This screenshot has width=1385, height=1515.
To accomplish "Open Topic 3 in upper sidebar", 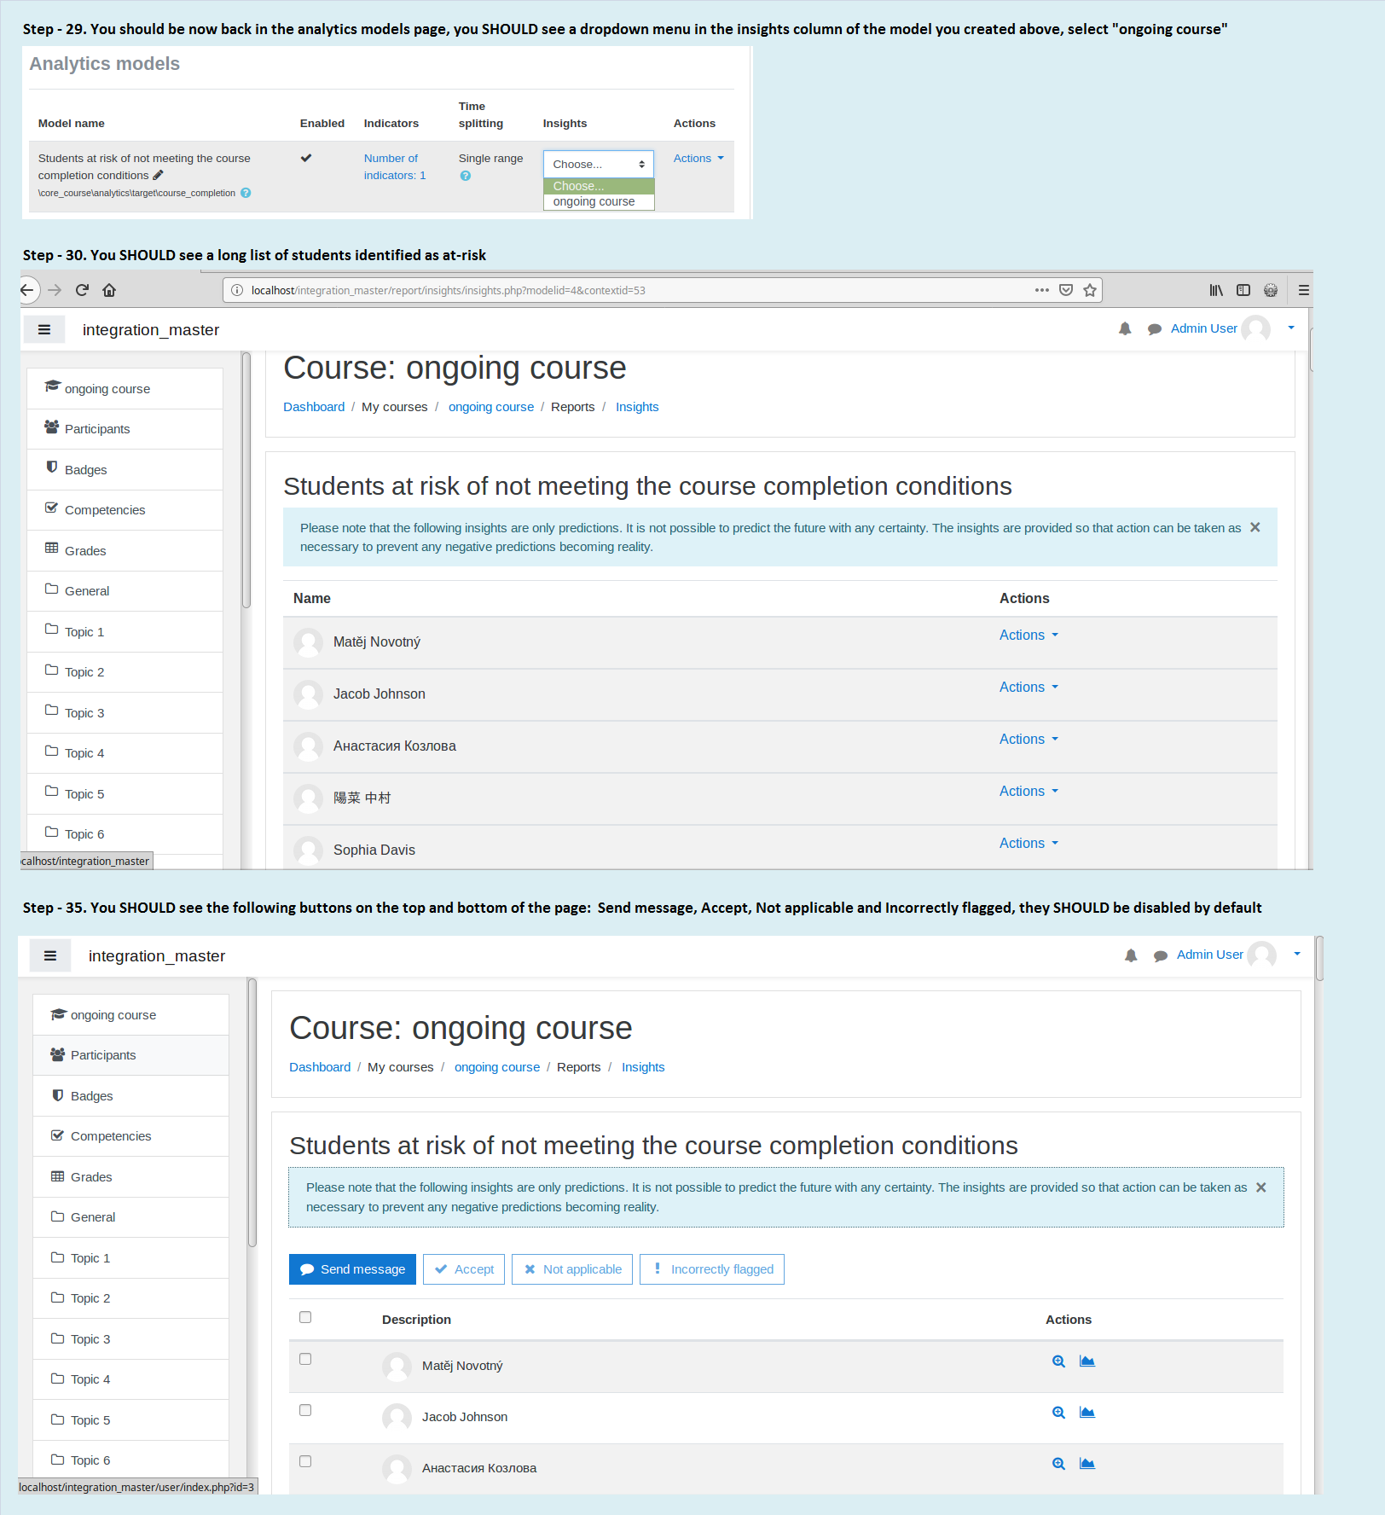I will [125, 713].
